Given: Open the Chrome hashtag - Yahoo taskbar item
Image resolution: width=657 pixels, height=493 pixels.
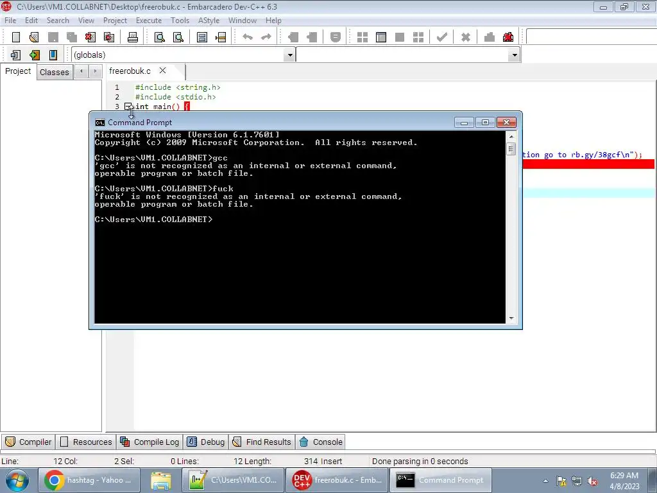Looking at the screenshot, I should pos(89,480).
